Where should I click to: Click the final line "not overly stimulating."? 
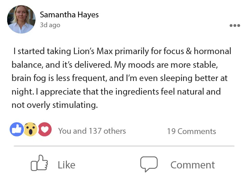coord(55,105)
